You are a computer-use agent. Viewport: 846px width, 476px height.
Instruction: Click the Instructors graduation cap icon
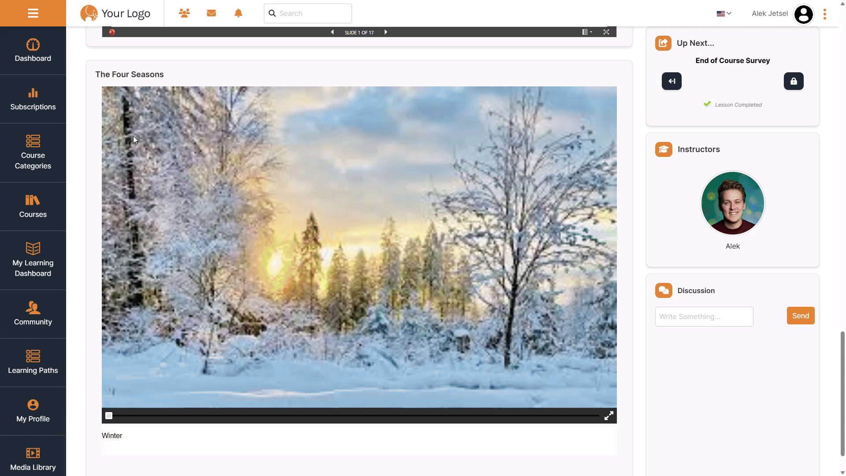(x=664, y=149)
